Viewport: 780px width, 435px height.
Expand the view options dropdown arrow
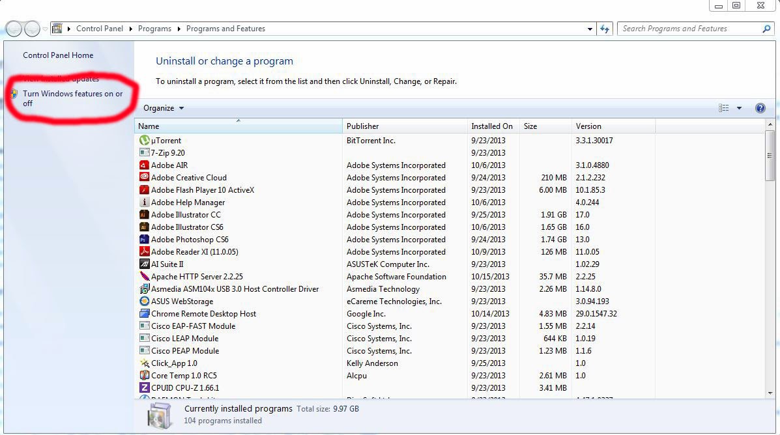pyautogui.click(x=739, y=108)
